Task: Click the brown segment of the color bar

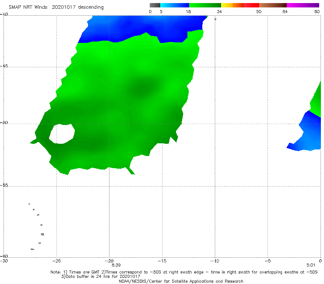Action: click(273, 5)
